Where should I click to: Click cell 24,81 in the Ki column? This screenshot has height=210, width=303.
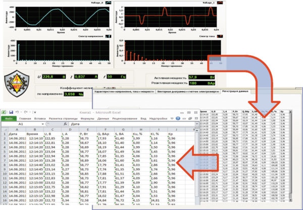pyautogui.click(x=159, y=200)
